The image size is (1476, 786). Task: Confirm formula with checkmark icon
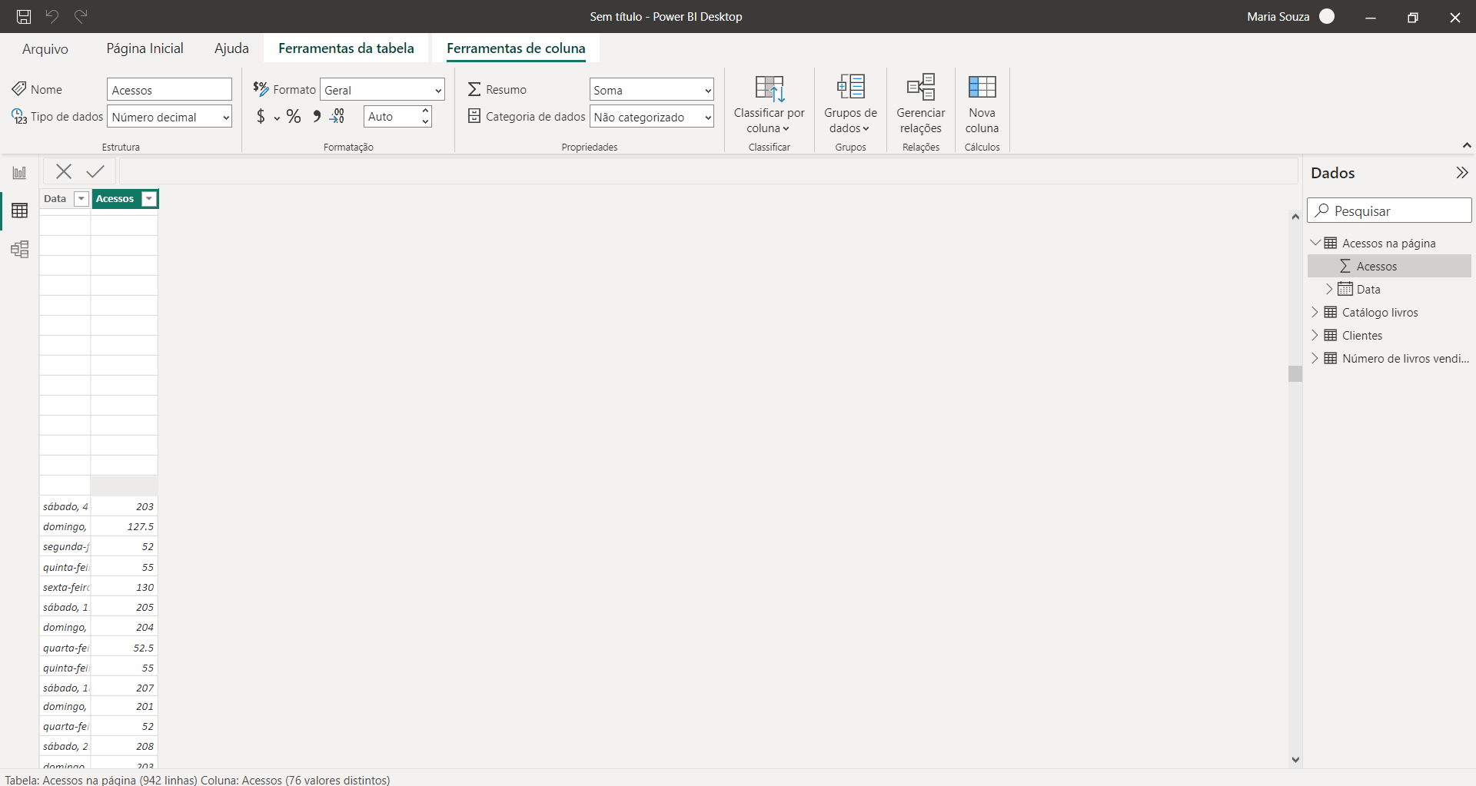(x=95, y=171)
